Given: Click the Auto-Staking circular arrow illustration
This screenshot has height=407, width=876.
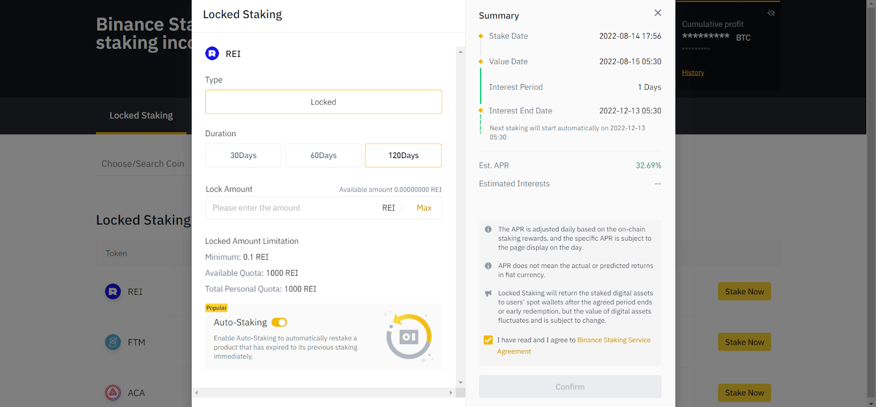Looking at the screenshot, I should click(x=409, y=336).
